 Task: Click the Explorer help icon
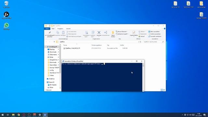[x=164, y=29]
